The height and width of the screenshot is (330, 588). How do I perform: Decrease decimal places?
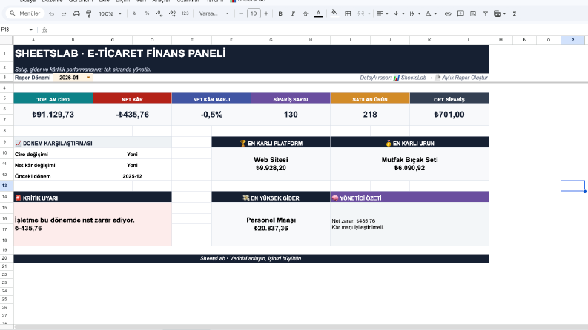(x=159, y=13)
